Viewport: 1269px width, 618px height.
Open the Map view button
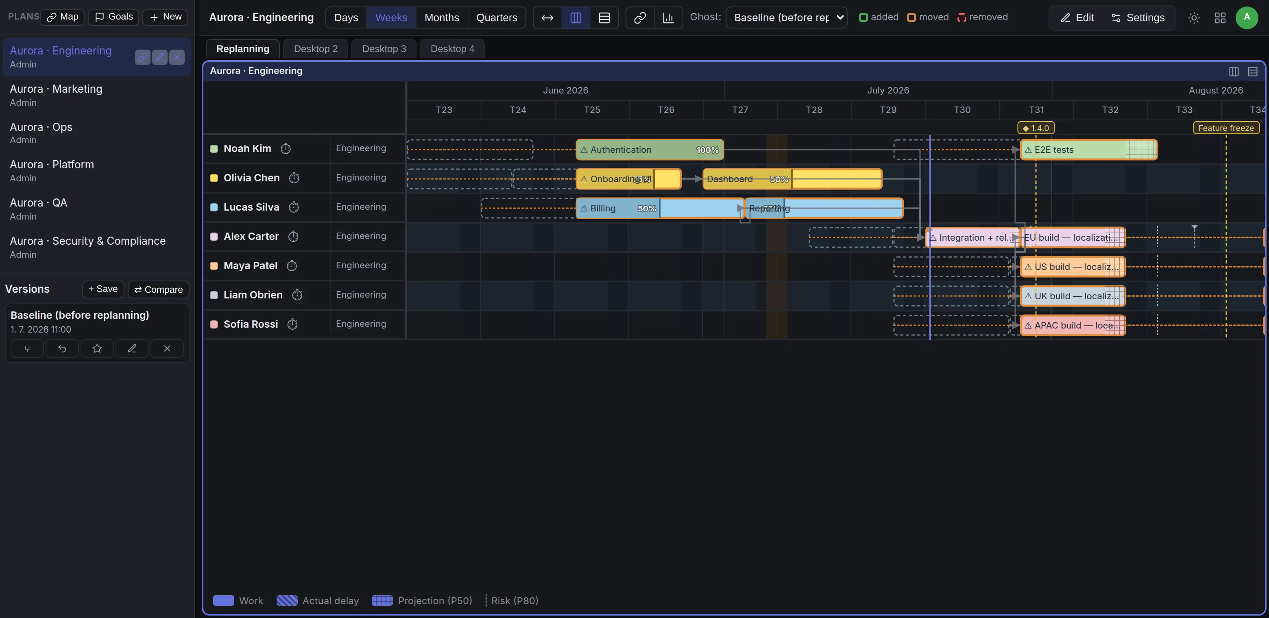pyautogui.click(x=63, y=17)
